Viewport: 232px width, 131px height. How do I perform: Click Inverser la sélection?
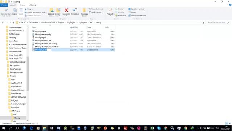[x=137, y=15]
